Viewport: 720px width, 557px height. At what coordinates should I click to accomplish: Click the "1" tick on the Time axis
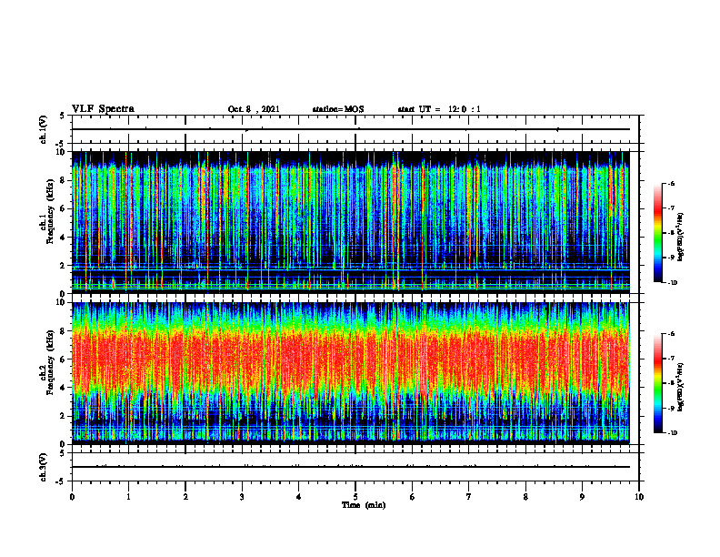point(128,497)
